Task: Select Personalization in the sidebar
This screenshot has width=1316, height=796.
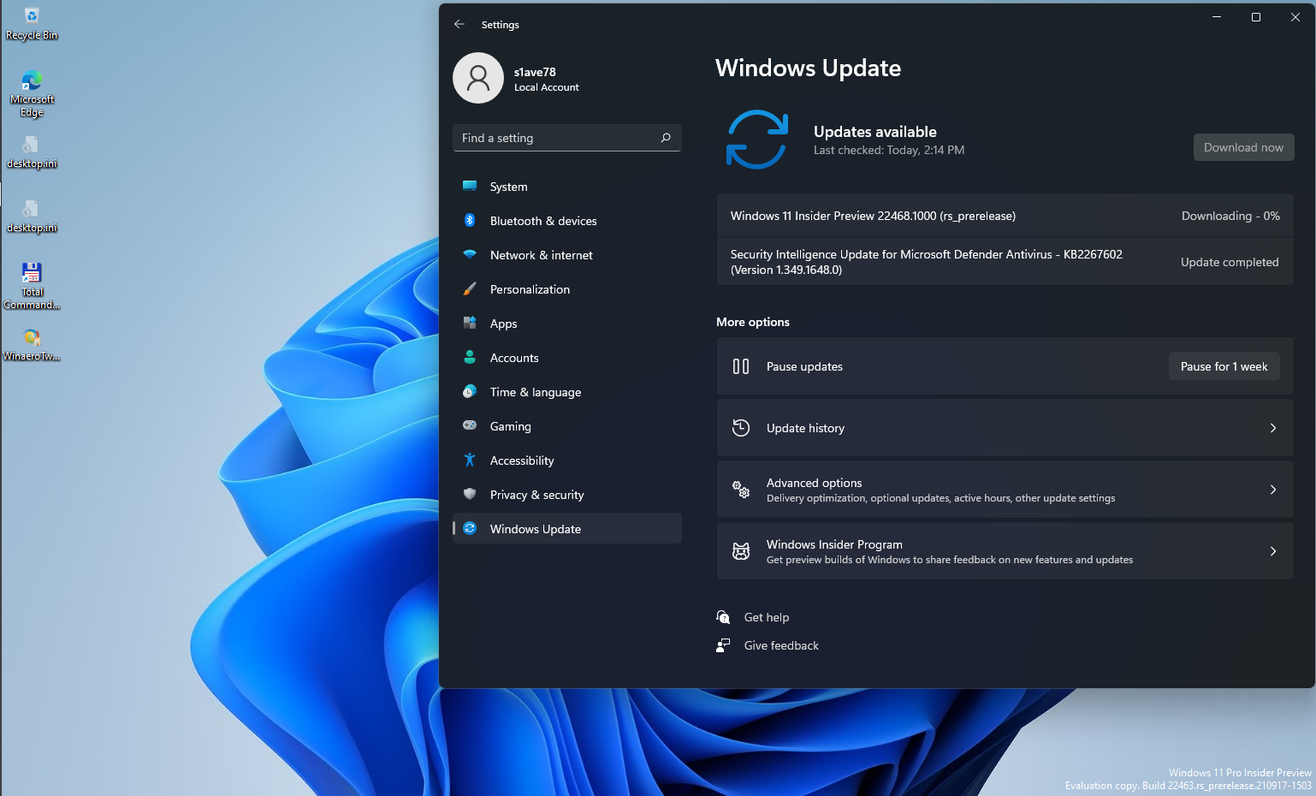Action: [x=567, y=289]
